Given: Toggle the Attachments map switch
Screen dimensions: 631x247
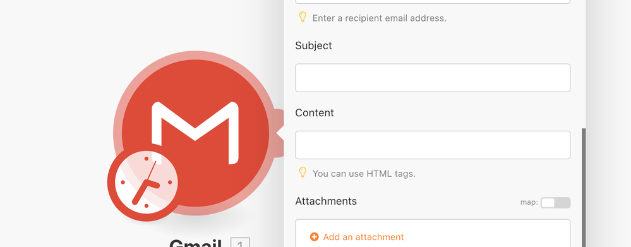Looking at the screenshot, I should click(555, 203).
